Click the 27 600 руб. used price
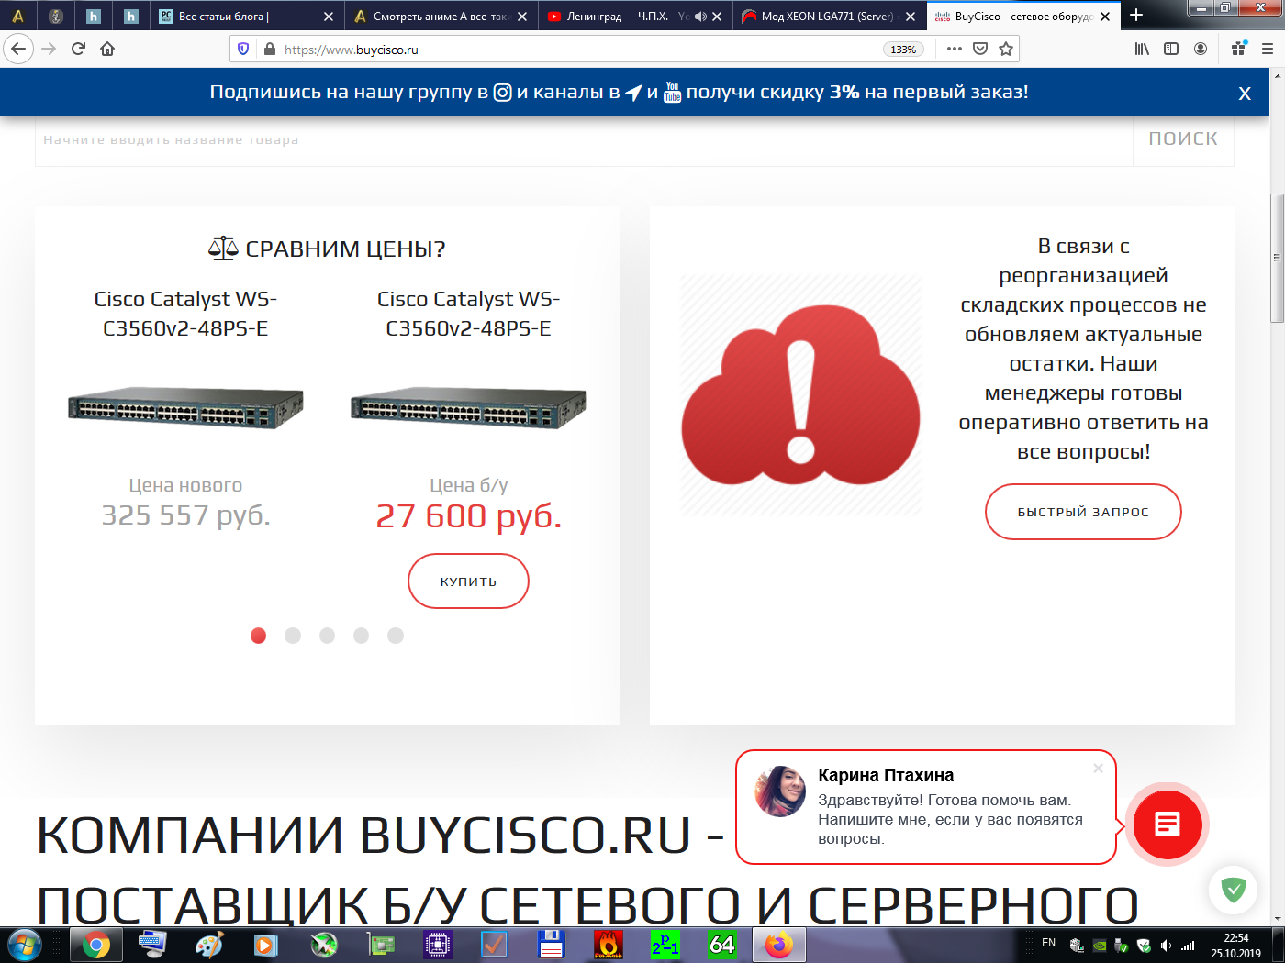This screenshot has width=1285, height=963. tap(469, 516)
